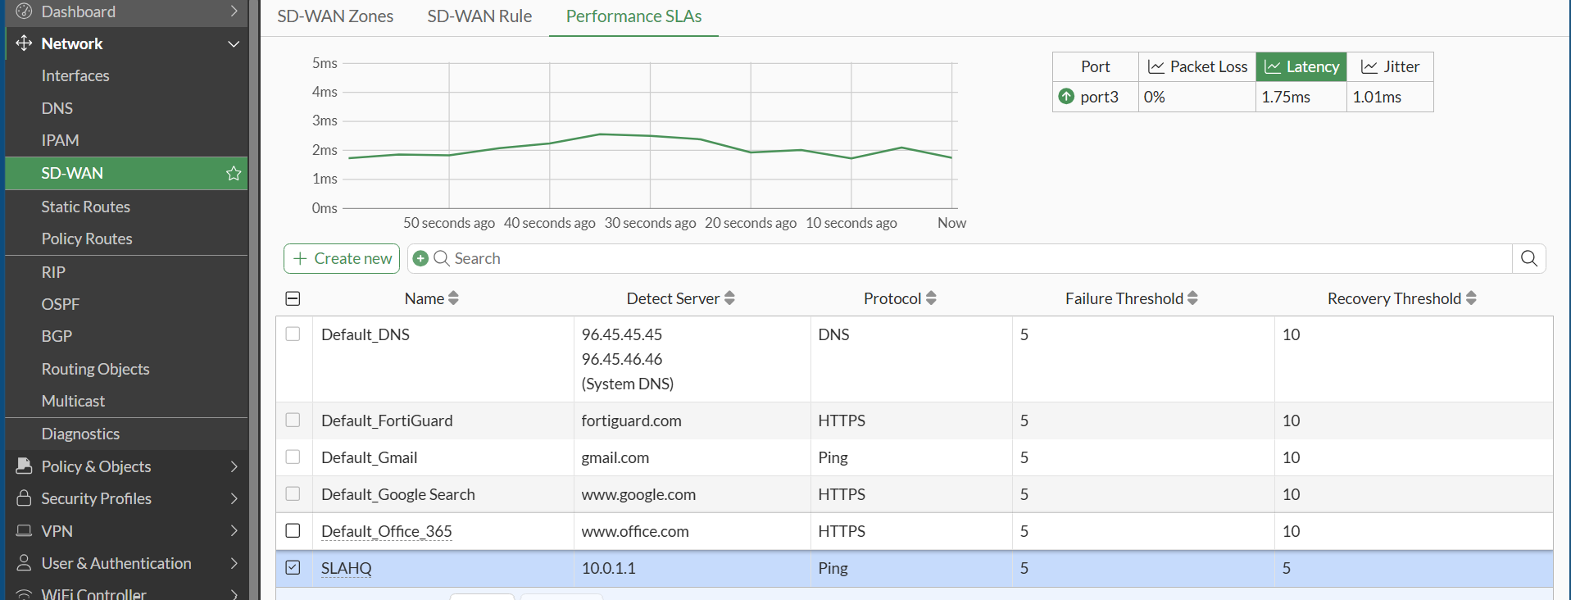Viewport: 1571px width, 600px height.
Task: Select Performance SLAs tab
Action: click(633, 16)
